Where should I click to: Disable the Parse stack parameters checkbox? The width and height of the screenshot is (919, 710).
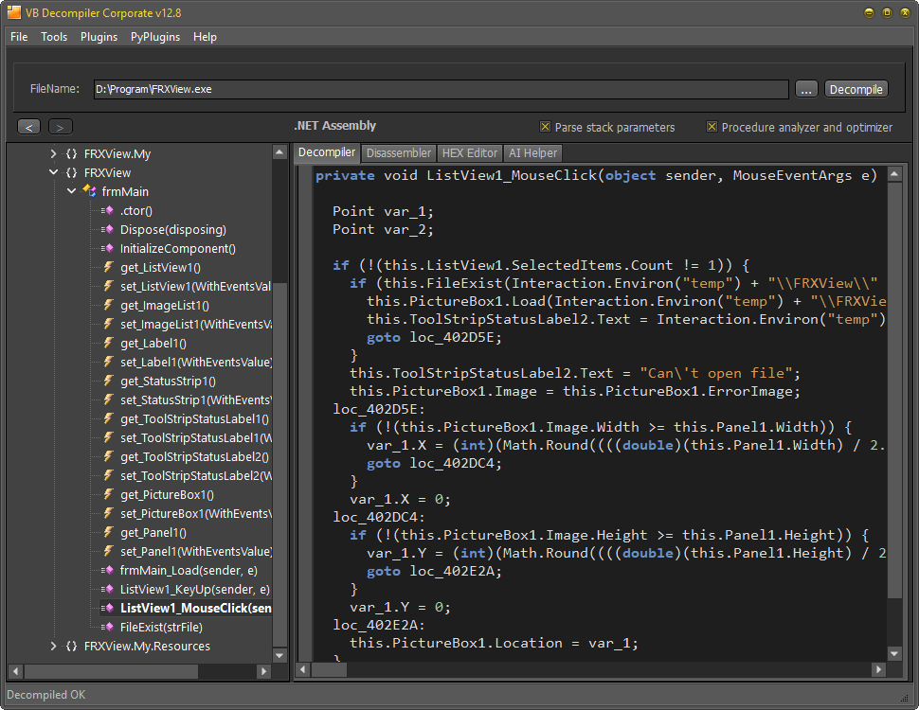[546, 127]
